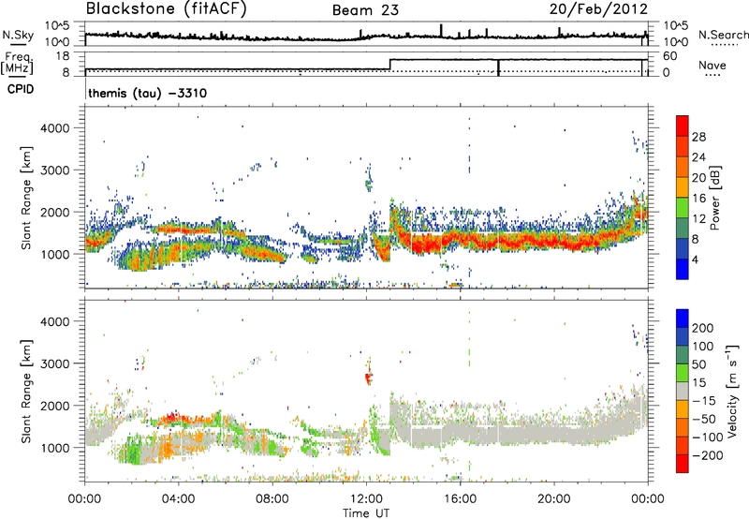Click the 'Freq. [MHz]' axis label
Screen dimensions: 749x519
(x=18, y=65)
